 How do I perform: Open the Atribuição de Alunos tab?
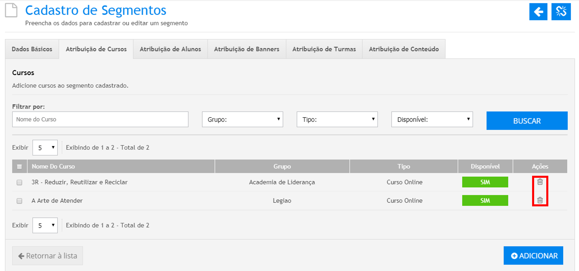[170, 49]
